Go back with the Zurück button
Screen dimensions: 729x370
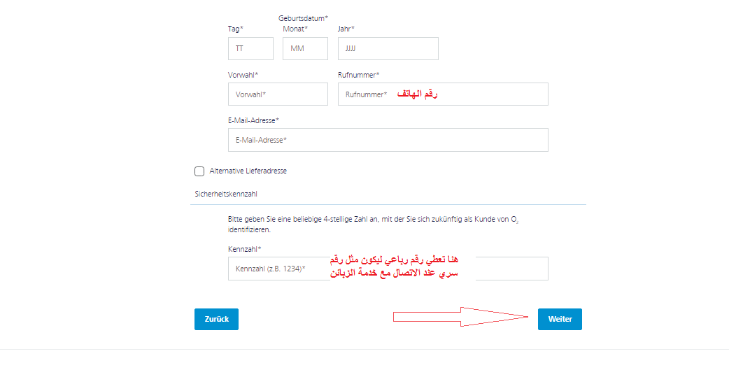216,319
